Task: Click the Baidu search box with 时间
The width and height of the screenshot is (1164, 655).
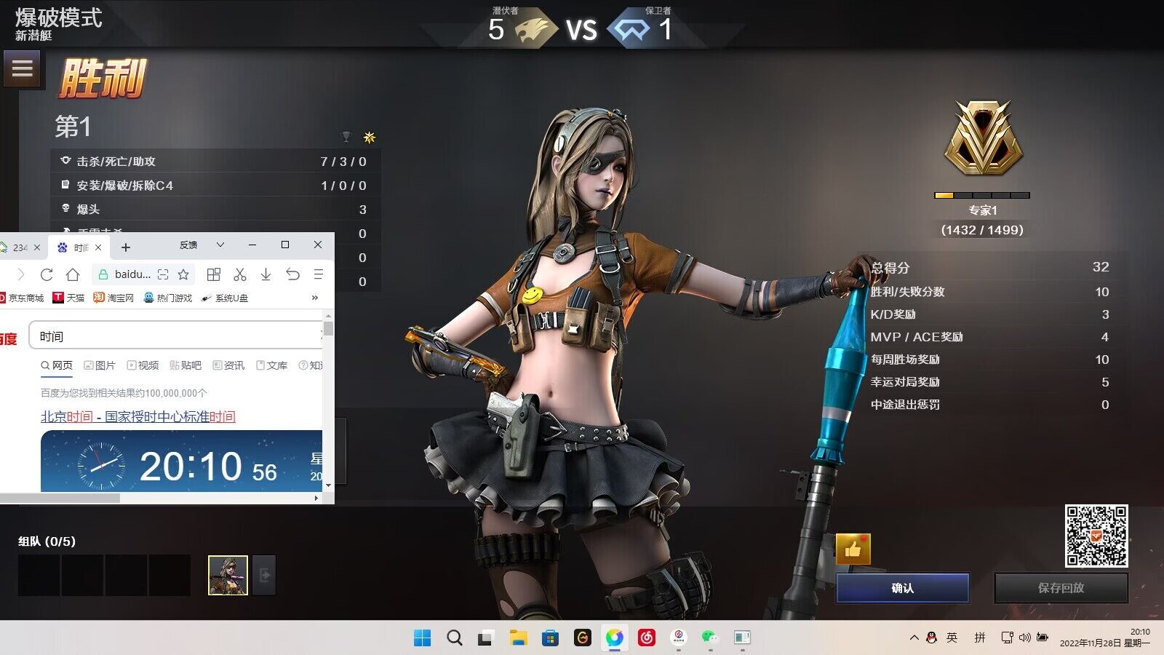Action: [x=175, y=336]
